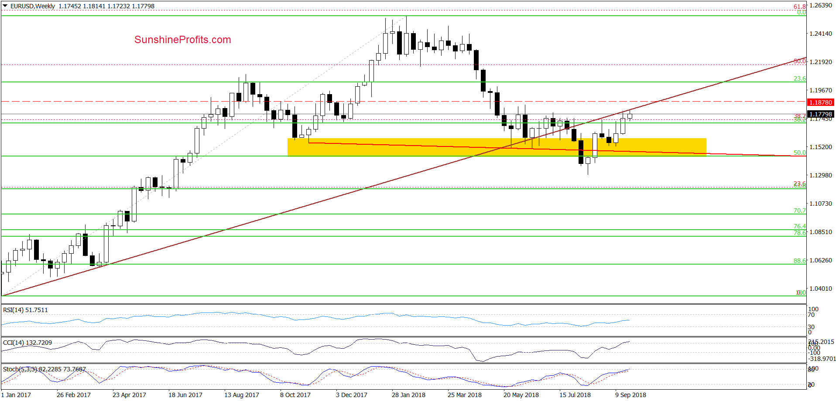Click the black 1.17798 current price label
The width and height of the screenshot is (836, 401).
(821, 114)
